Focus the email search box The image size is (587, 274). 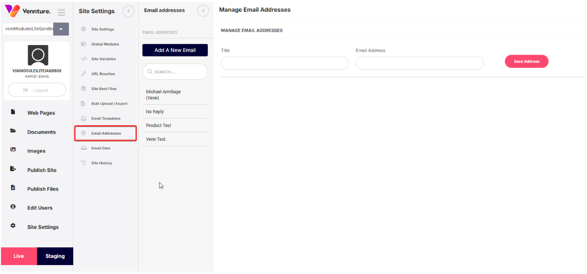click(x=175, y=72)
